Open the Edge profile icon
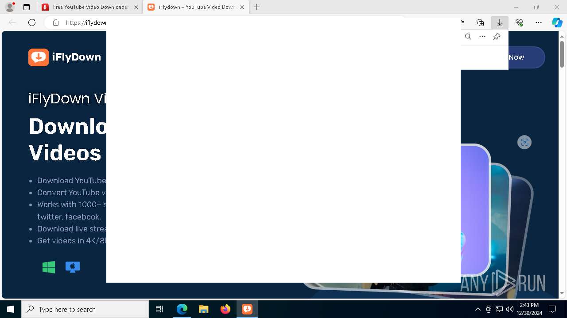567x318 pixels. pos(10,7)
